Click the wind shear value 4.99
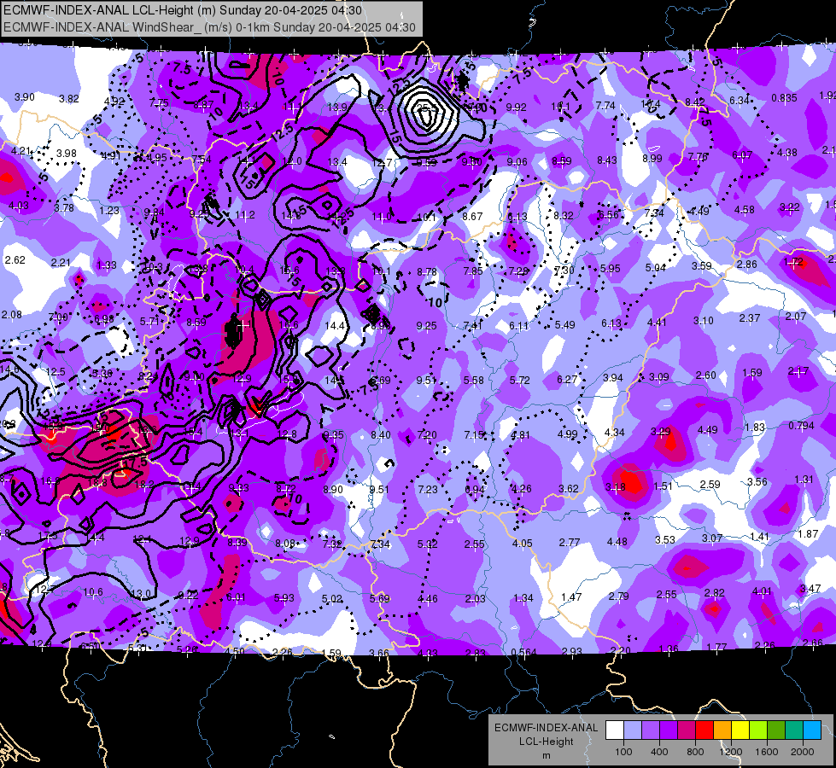The image size is (836, 768). (568, 433)
